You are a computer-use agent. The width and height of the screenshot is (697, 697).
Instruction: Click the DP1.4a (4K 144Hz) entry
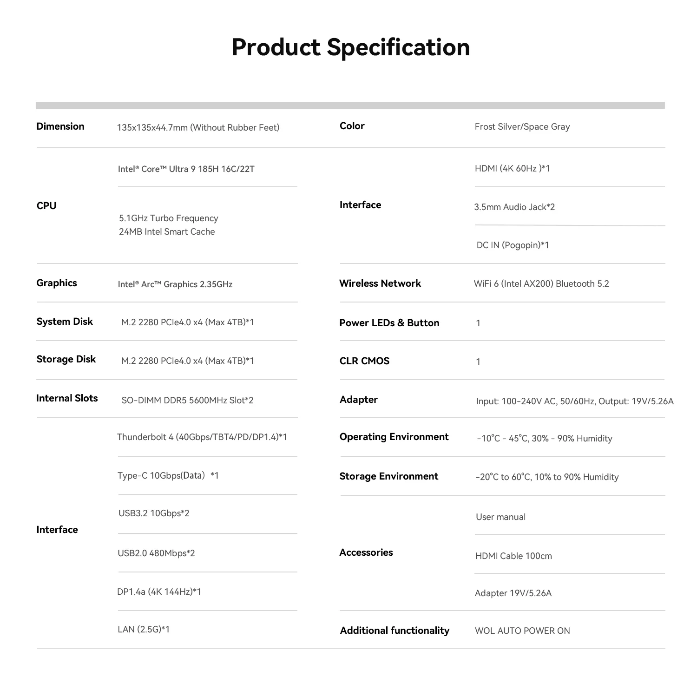[x=159, y=592]
